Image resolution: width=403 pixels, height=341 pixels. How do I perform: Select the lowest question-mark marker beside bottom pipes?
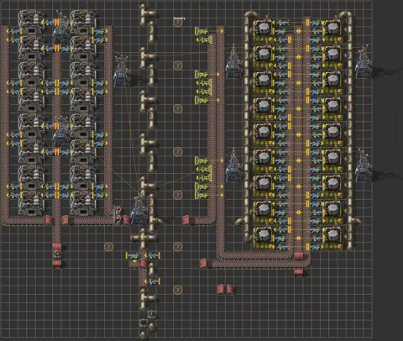click(178, 290)
